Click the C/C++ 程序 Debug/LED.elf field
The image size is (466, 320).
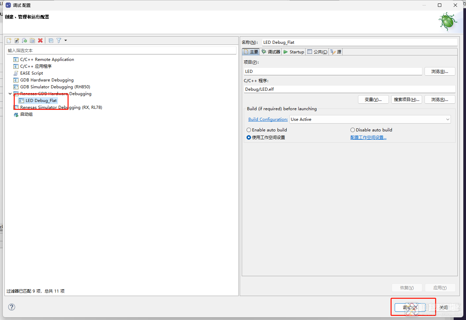click(349, 89)
